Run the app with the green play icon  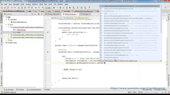coord(54,8)
